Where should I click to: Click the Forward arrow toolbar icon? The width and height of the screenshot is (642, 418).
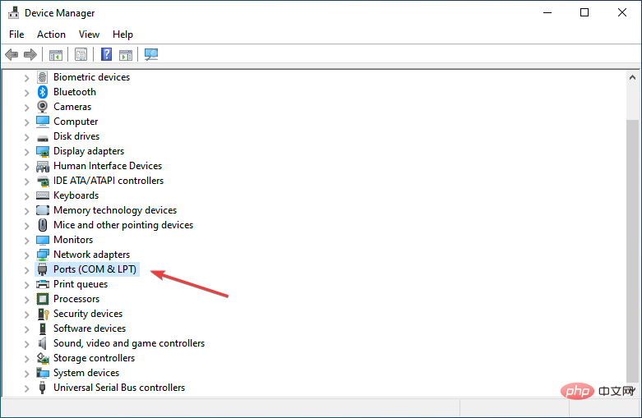click(30, 54)
